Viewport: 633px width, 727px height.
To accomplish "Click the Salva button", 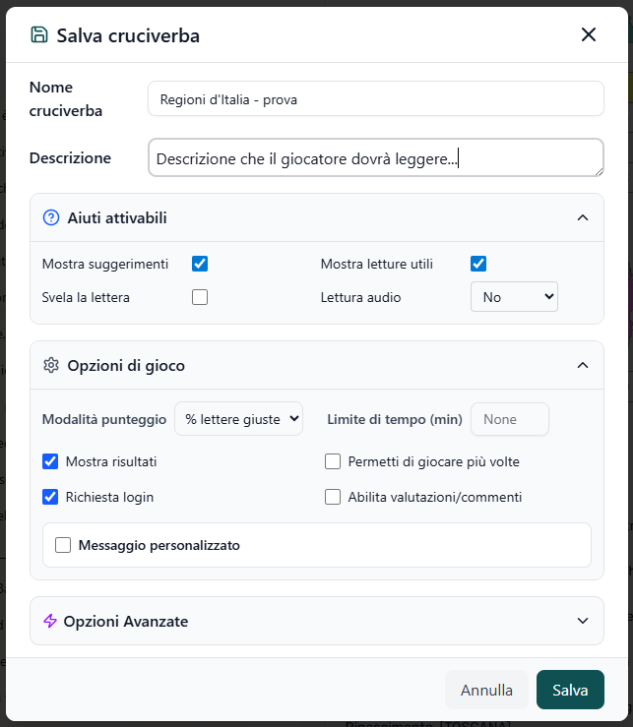I will point(570,690).
